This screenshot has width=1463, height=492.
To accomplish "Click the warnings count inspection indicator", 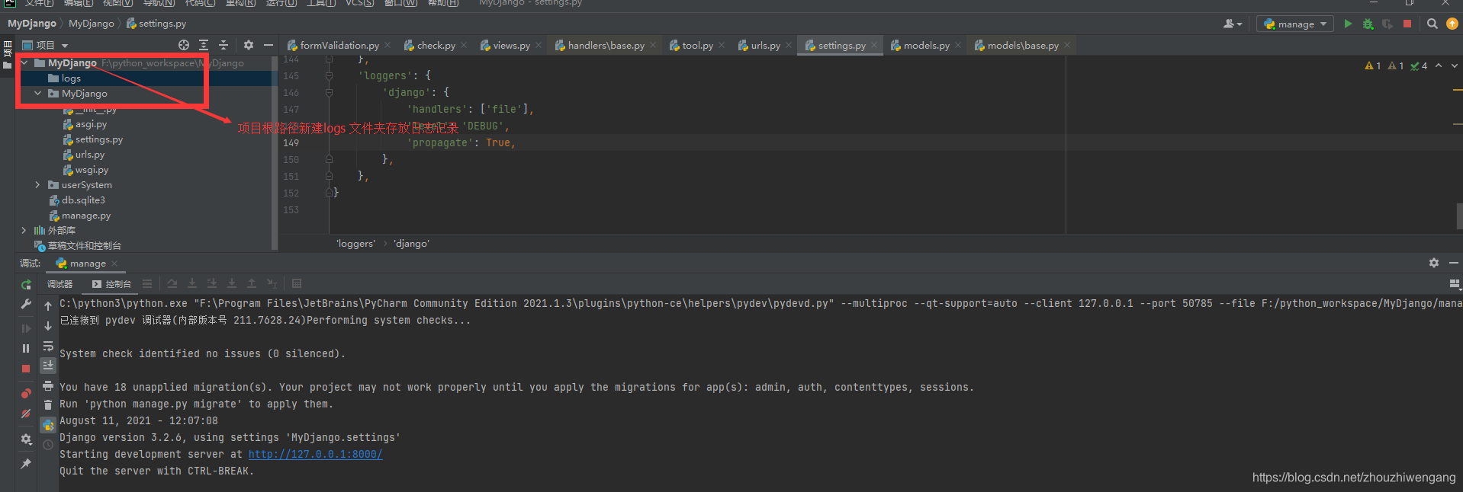I will point(1373,66).
